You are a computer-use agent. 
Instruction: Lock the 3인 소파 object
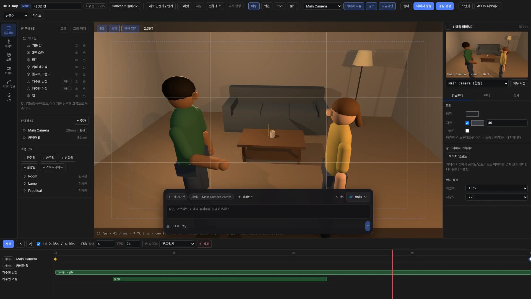(84, 53)
